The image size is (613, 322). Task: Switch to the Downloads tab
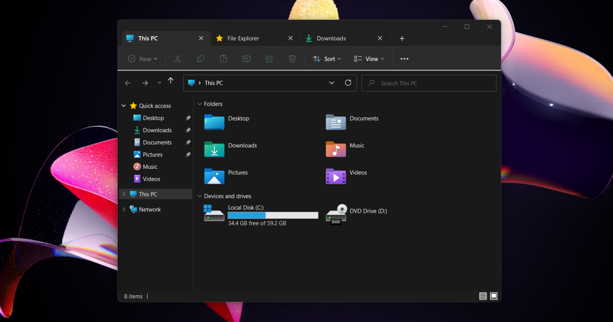pos(331,38)
